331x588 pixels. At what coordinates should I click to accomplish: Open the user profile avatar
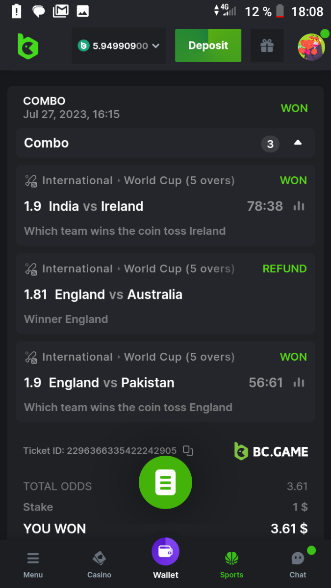pyautogui.click(x=311, y=47)
